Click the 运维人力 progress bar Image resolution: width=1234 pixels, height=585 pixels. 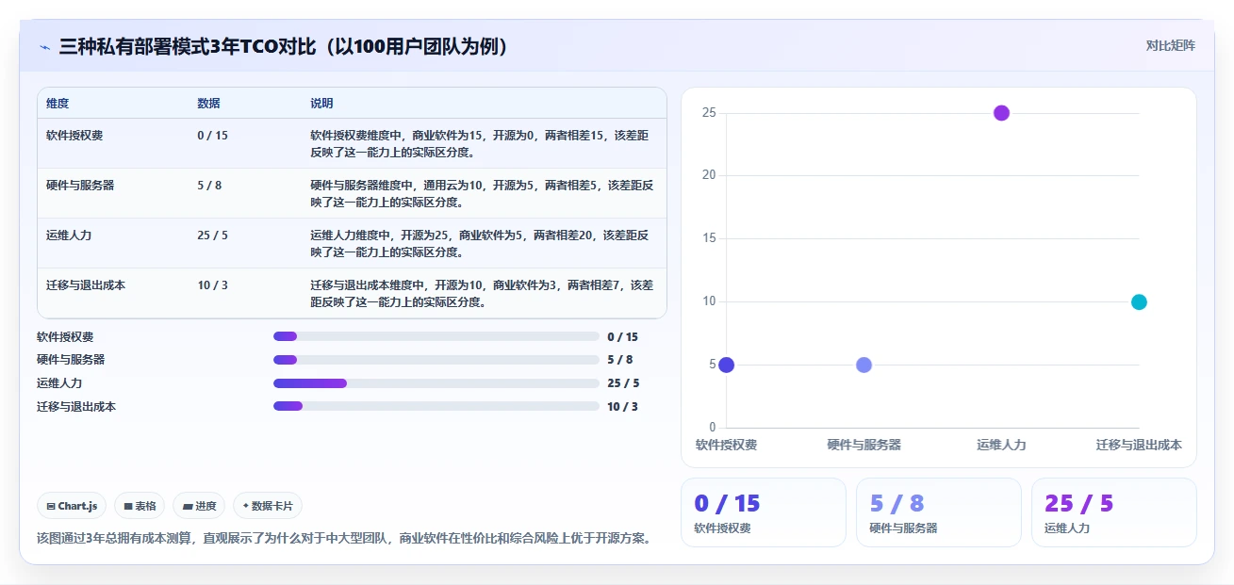tap(436, 383)
